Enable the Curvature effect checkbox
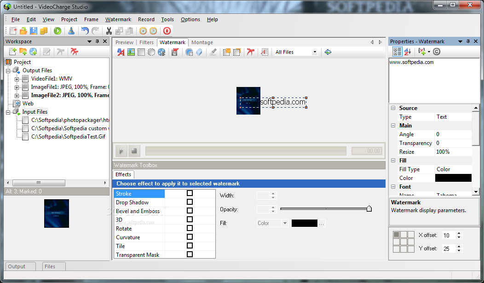 [x=190, y=237]
